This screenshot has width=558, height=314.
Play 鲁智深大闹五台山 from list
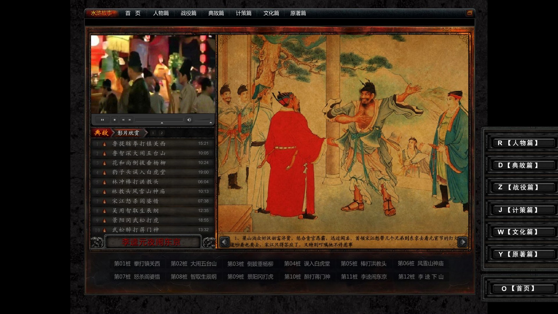pyautogui.click(x=153, y=153)
